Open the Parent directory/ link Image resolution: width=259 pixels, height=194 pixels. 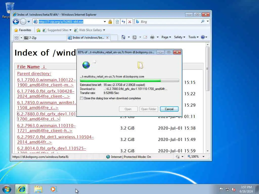(34, 74)
